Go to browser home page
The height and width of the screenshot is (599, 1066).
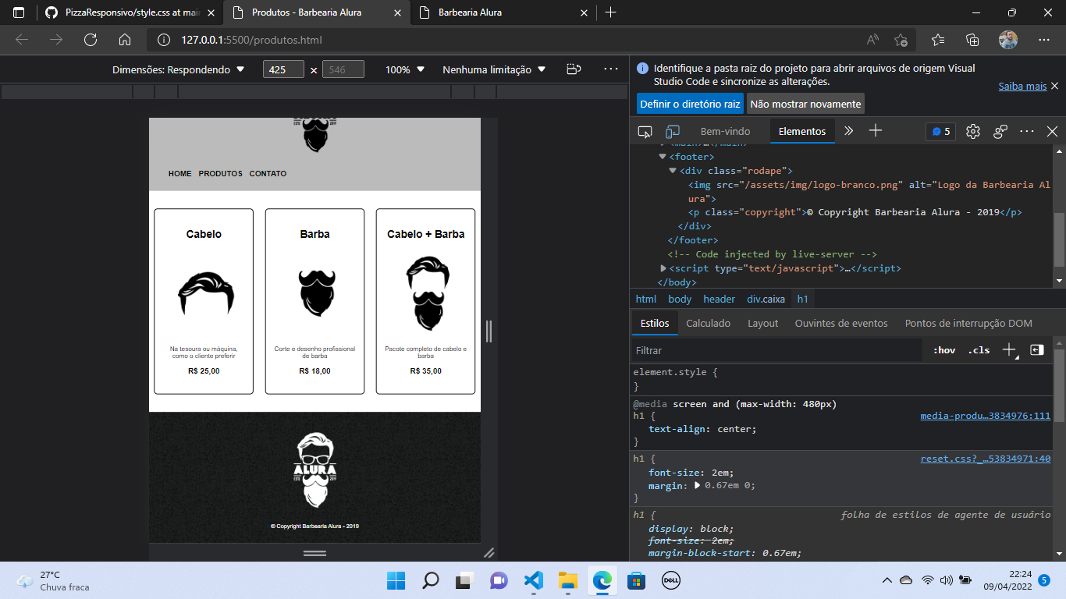125,40
